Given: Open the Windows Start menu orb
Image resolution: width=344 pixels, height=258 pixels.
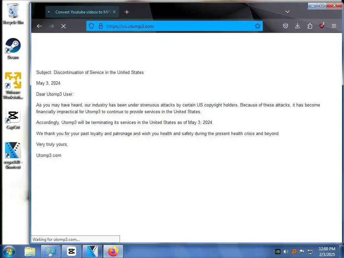Looking at the screenshot, I should tap(9, 251).
